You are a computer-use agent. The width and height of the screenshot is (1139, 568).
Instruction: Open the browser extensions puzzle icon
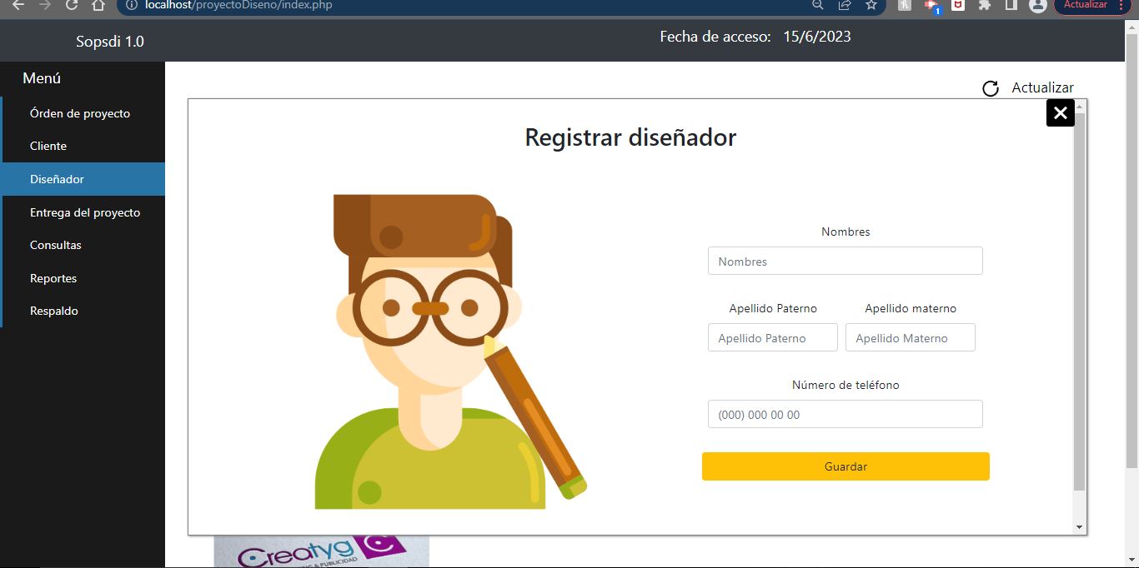[x=985, y=5]
